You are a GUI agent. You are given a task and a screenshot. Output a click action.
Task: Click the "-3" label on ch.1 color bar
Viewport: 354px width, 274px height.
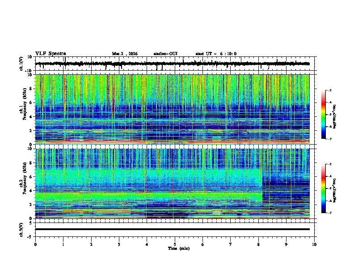(330, 90)
